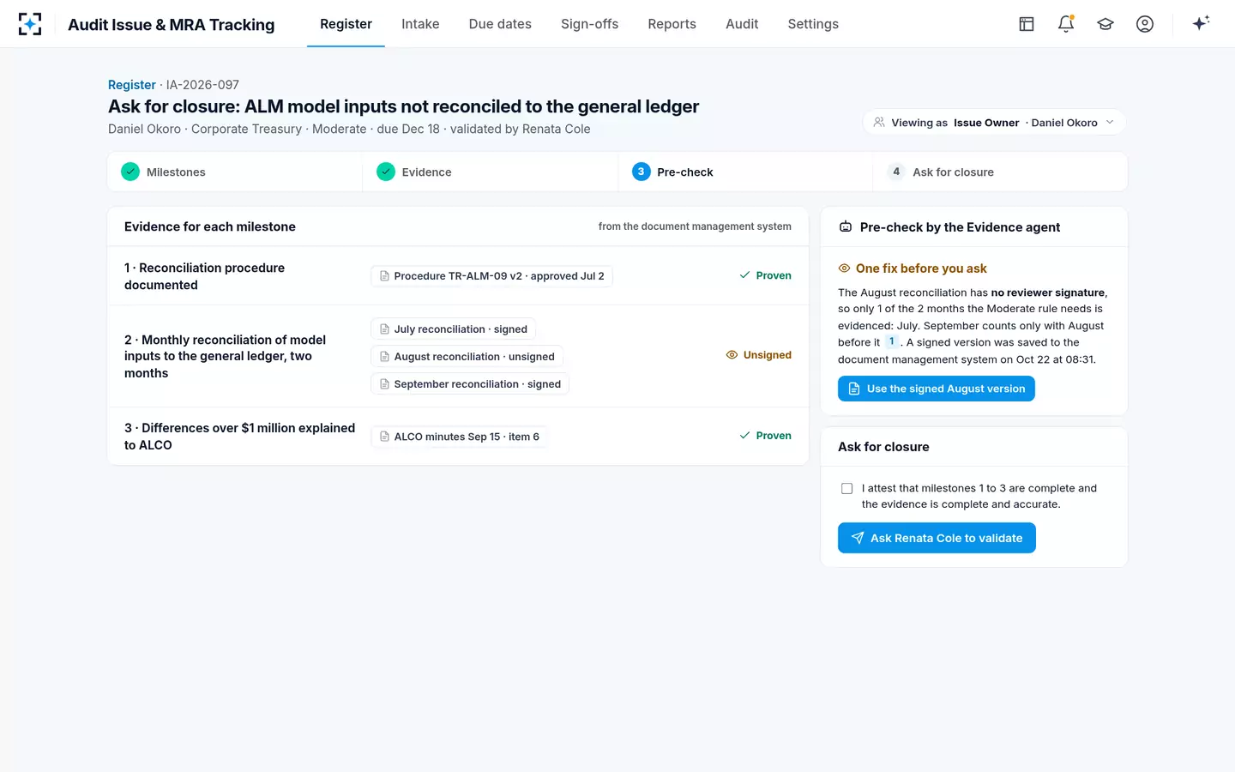Screen dimensions: 1235x772
Task: Click the document icon on September reconciliation chip
Action: click(x=384, y=384)
